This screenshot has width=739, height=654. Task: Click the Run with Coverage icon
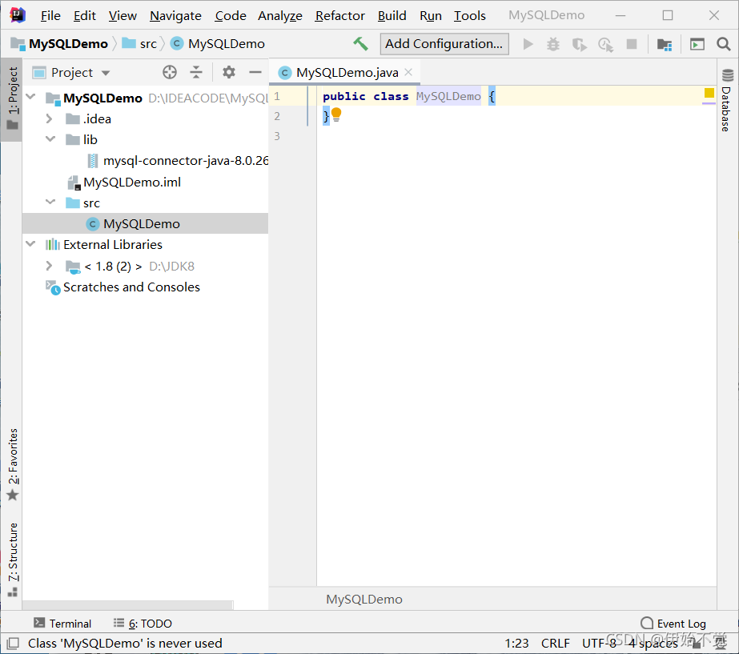[579, 45]
